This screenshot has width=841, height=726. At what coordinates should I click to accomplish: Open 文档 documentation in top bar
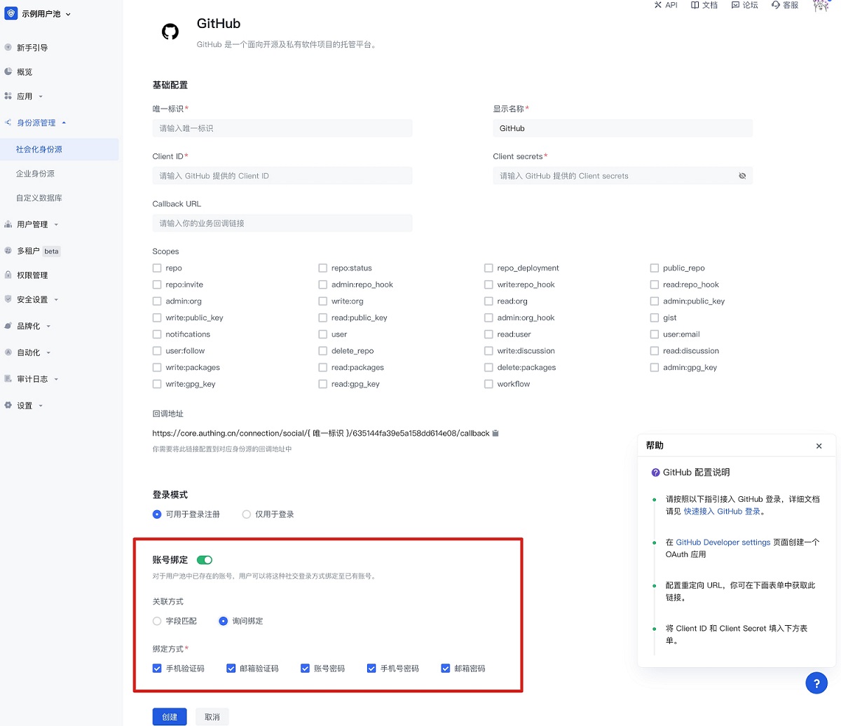[704, 5]
